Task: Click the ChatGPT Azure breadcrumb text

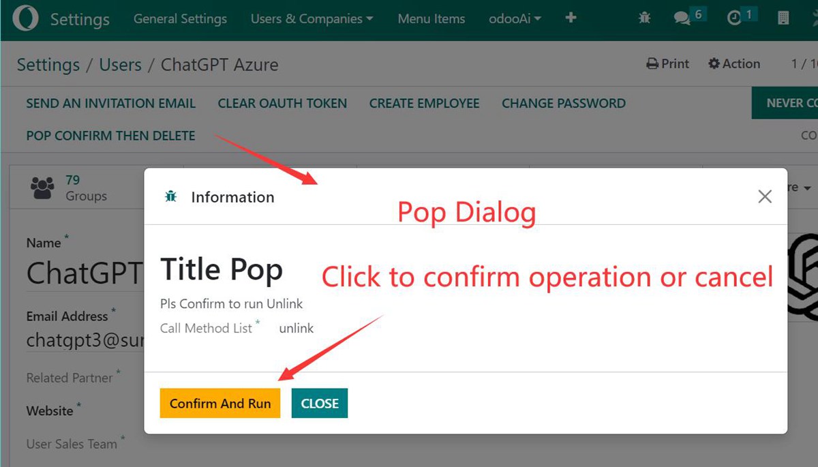Action: [219, 65]
